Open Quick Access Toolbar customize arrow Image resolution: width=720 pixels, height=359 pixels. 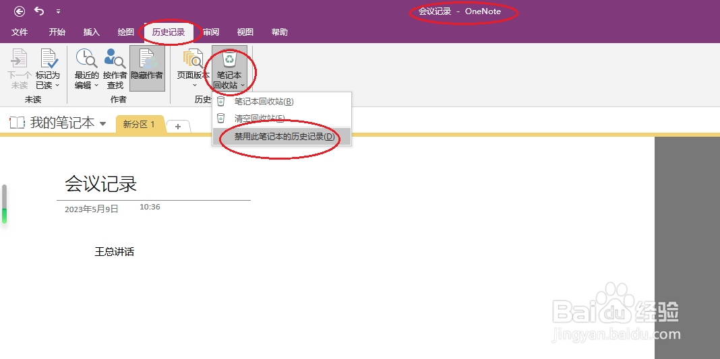click(58, 11)
